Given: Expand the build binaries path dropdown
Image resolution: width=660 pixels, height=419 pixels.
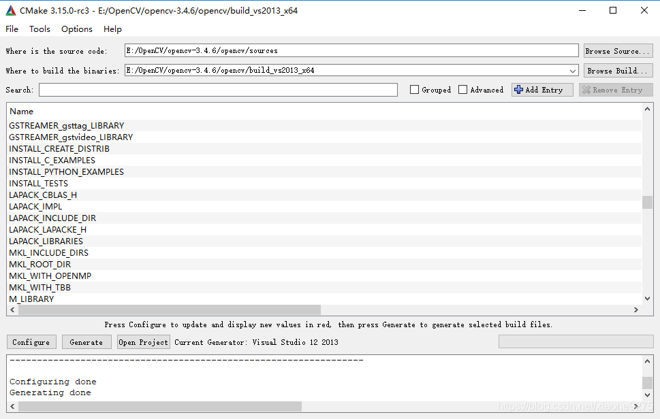Looking at the screenshot, I should 572,71.
